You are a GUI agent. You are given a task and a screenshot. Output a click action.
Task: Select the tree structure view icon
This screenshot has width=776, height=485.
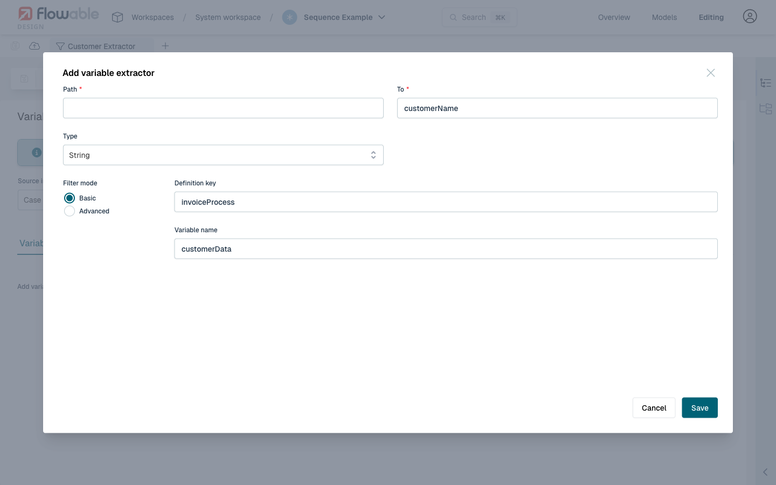pos(766,83)
